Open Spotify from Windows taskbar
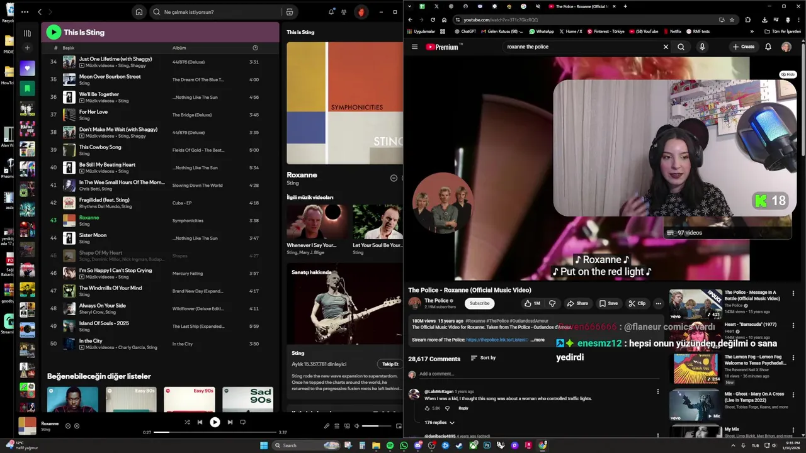The height and width of the screenshot is (453, 806). click(x=390, y=445)
